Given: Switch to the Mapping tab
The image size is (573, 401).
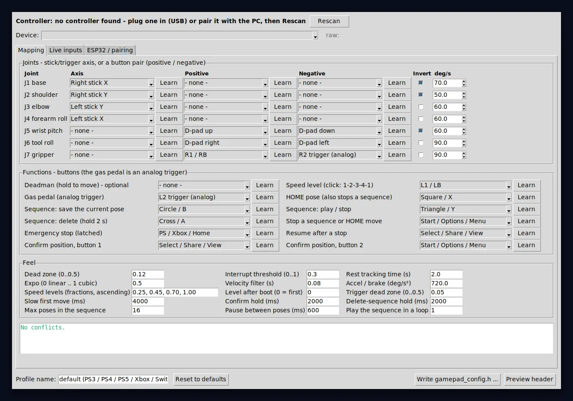Looking at the screenshot, I should coord(31,50).
